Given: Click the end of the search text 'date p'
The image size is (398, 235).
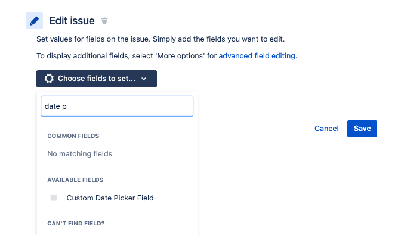Looking at the screenshot, I should point(67,106).
